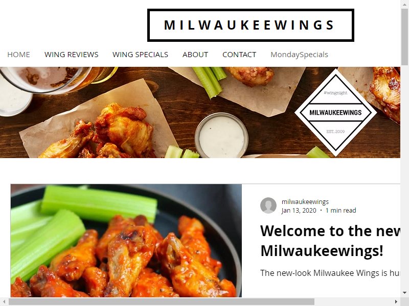Click the post excerpt about new-look Milwaukee Wings

[330, 273]
